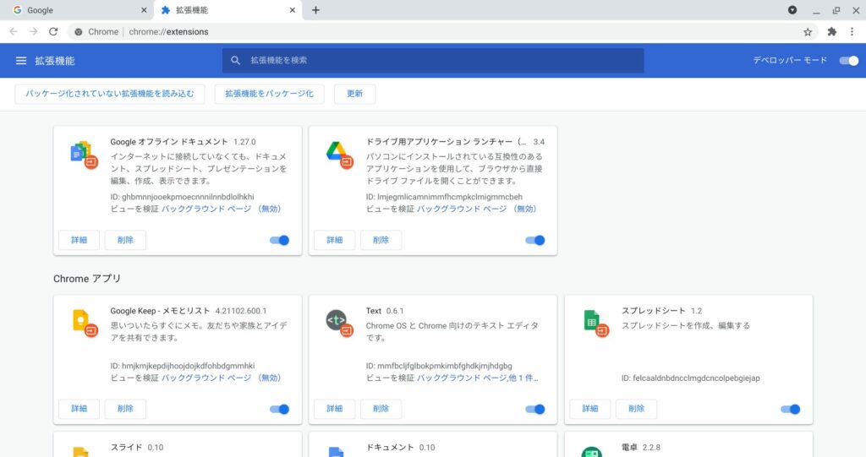Open background page link of Drive launcher
Screen dimensions: 866x457
[x=477, y=209]
